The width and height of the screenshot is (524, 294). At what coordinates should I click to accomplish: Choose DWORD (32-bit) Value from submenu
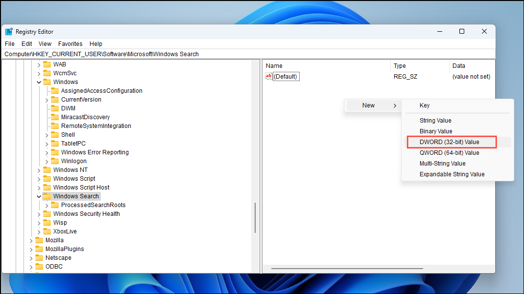[x=457, y=142]
